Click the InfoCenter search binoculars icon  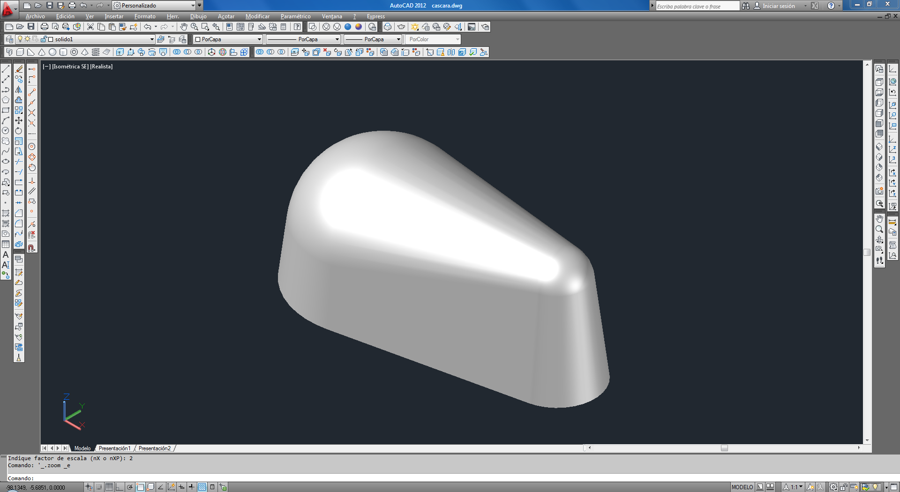pyautogui.click(x=746, y=6)
